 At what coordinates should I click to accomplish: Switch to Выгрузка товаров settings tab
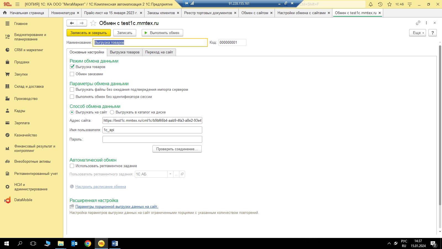pyautogui.click(x=125, y=52)
